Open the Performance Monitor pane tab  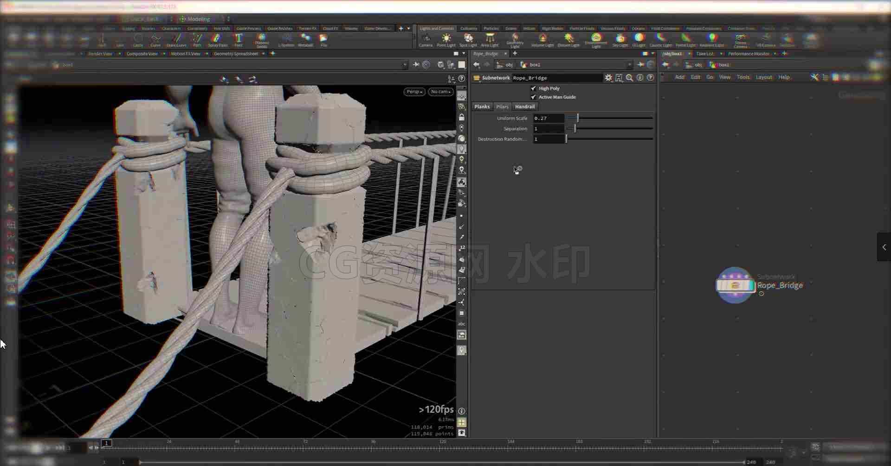(x=749, y=54)
